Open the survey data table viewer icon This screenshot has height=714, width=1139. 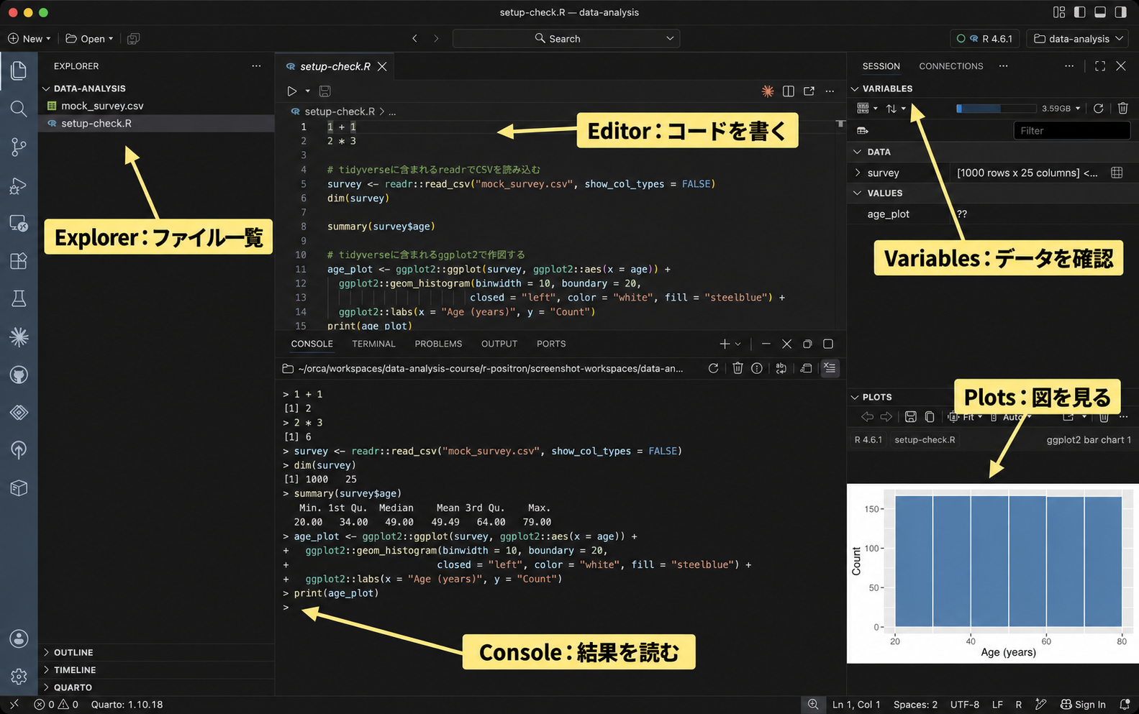coord(1117,173)
